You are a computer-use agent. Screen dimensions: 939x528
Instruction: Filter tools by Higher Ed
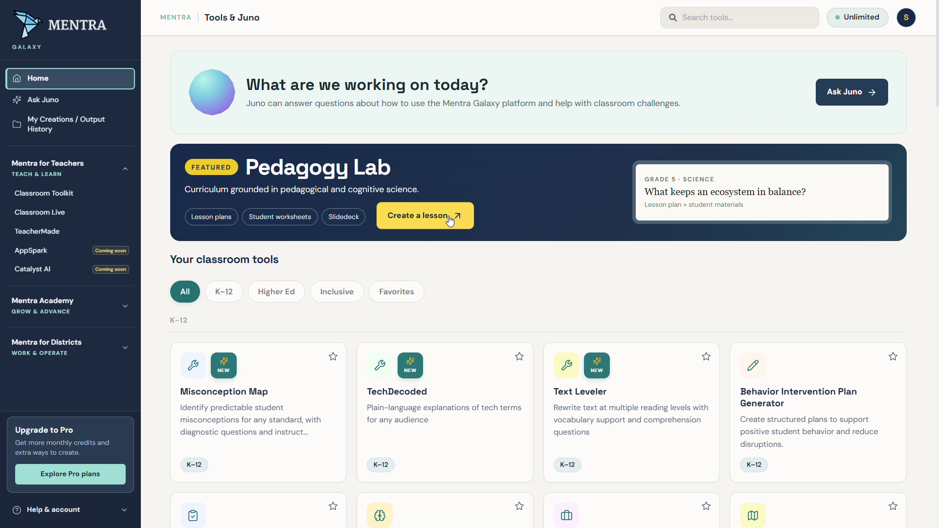pos(276,292)
